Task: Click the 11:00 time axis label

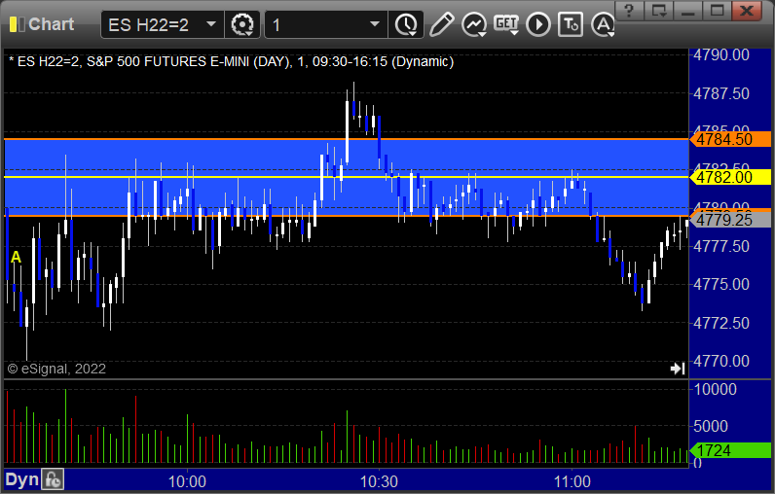Action: [x=572, y=481]
